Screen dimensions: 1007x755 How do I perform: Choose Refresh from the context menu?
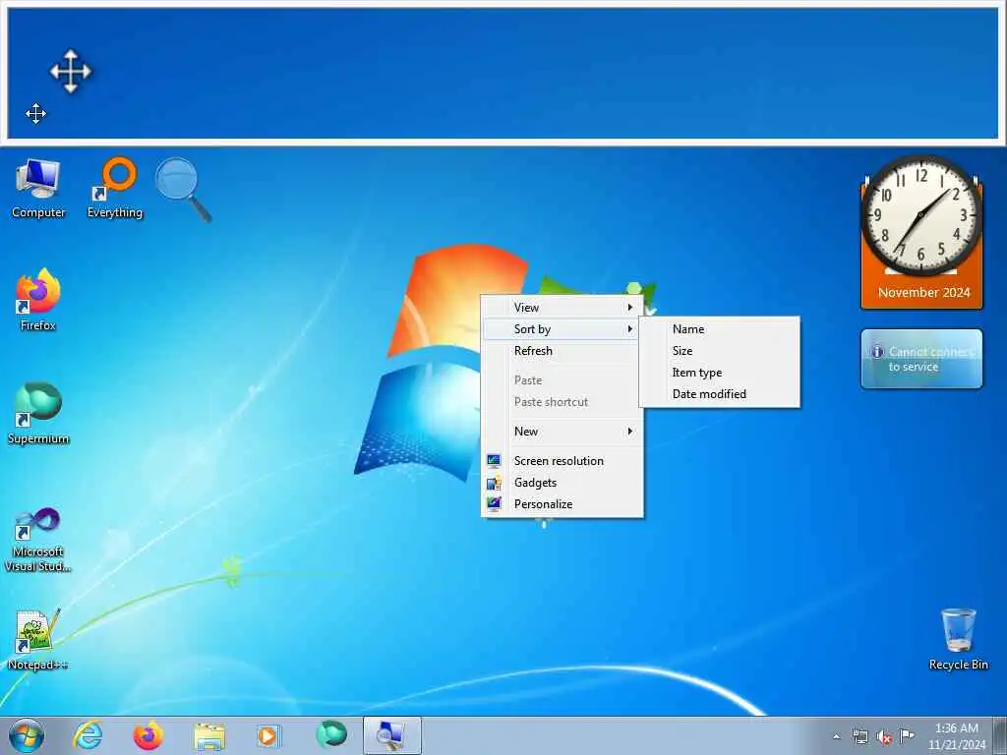tap(562, 351)
